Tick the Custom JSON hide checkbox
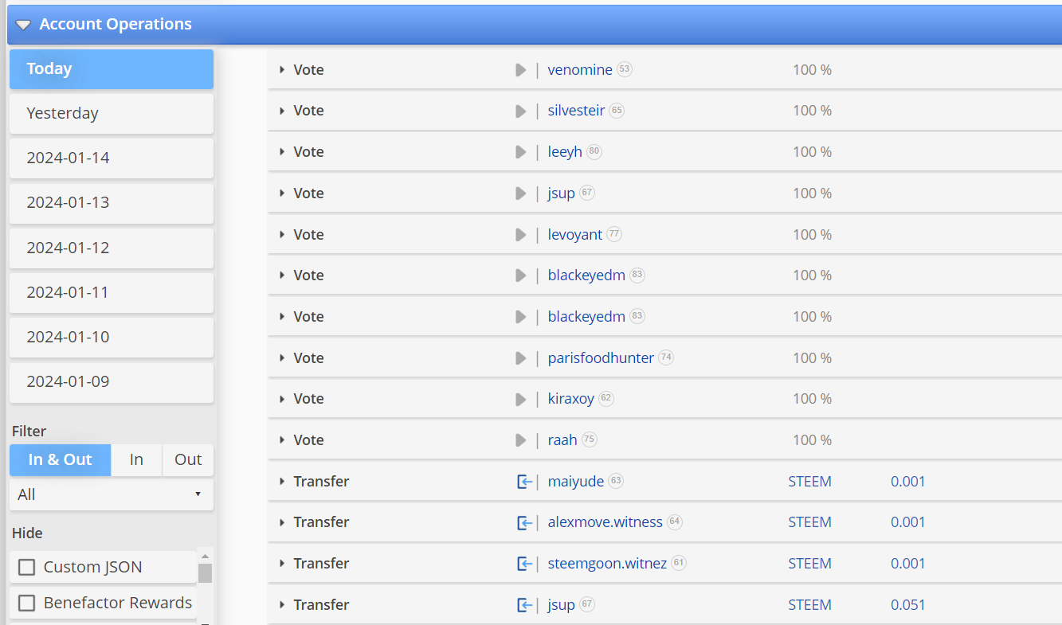 [27, 567]
